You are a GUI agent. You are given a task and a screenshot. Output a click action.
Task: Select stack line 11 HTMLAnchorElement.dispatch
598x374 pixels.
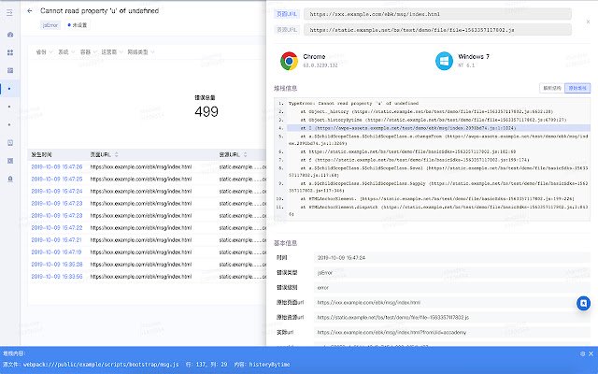point(438,210)
